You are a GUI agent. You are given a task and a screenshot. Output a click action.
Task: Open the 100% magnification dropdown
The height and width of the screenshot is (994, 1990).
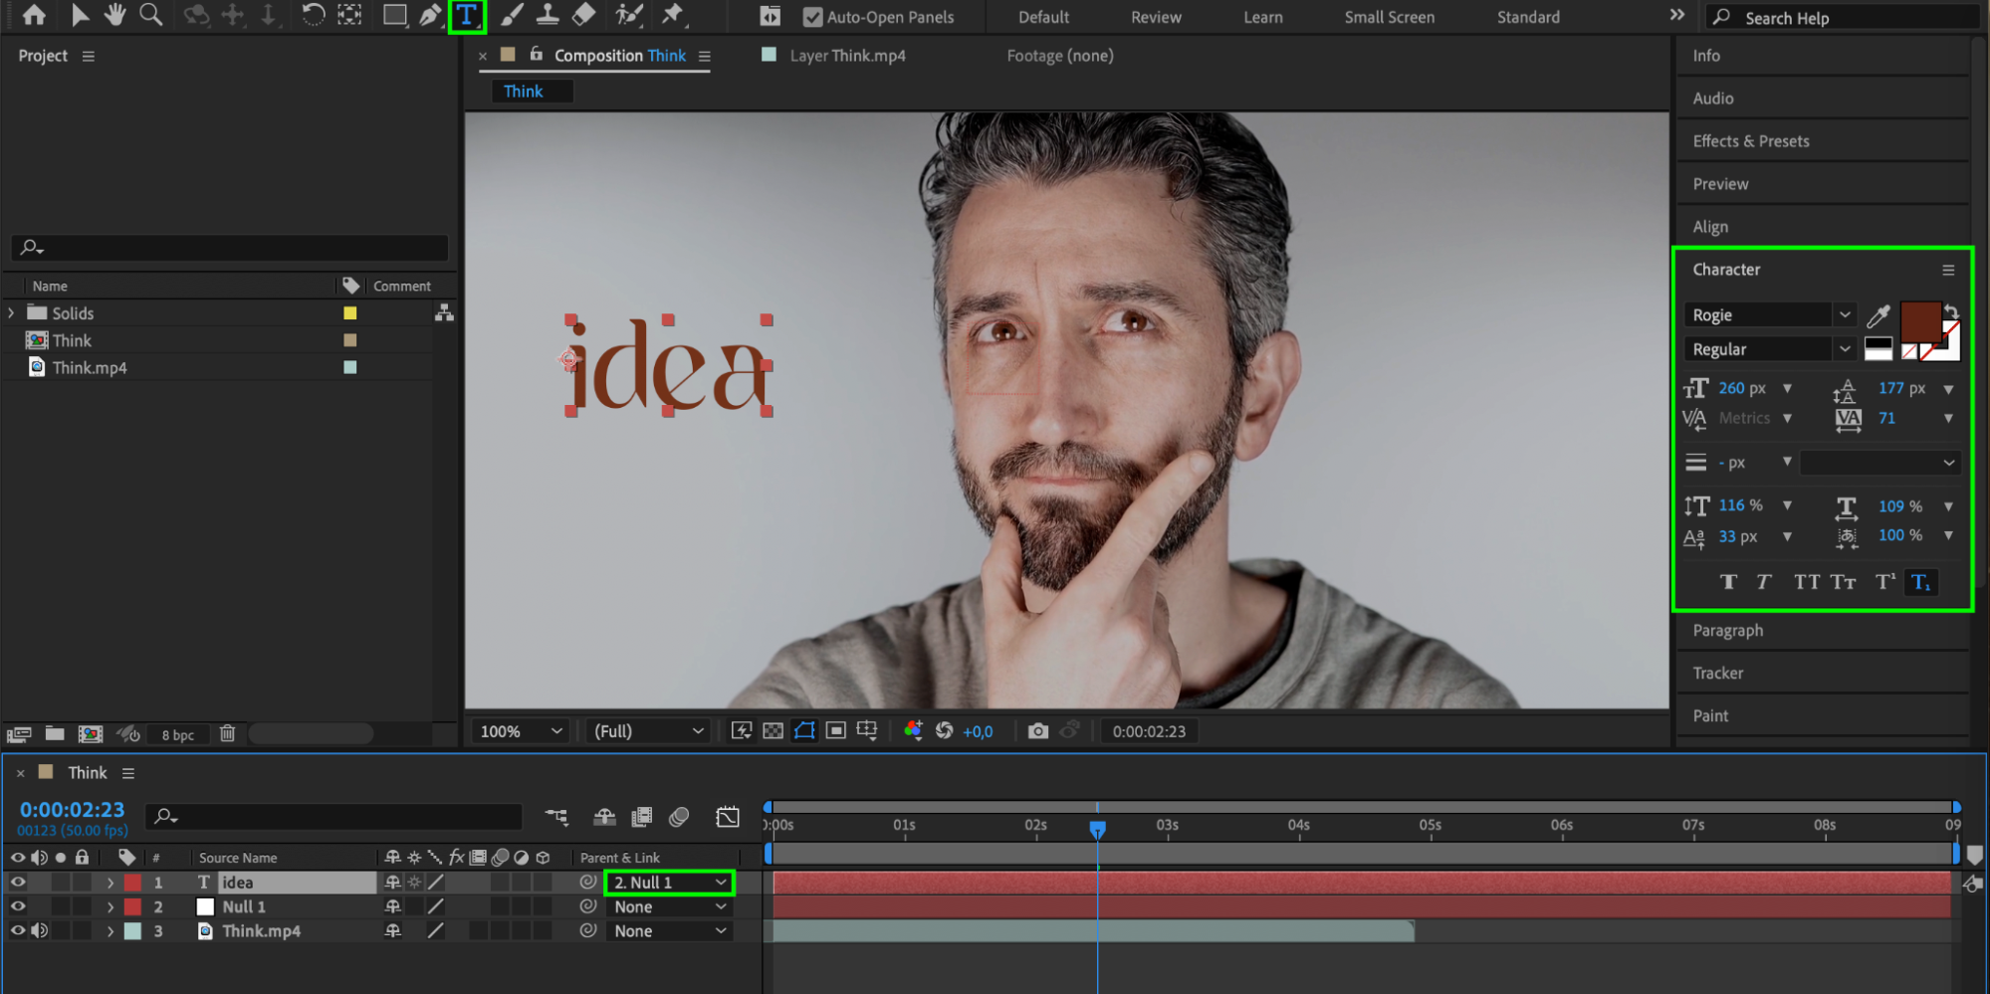click(521, 731)
